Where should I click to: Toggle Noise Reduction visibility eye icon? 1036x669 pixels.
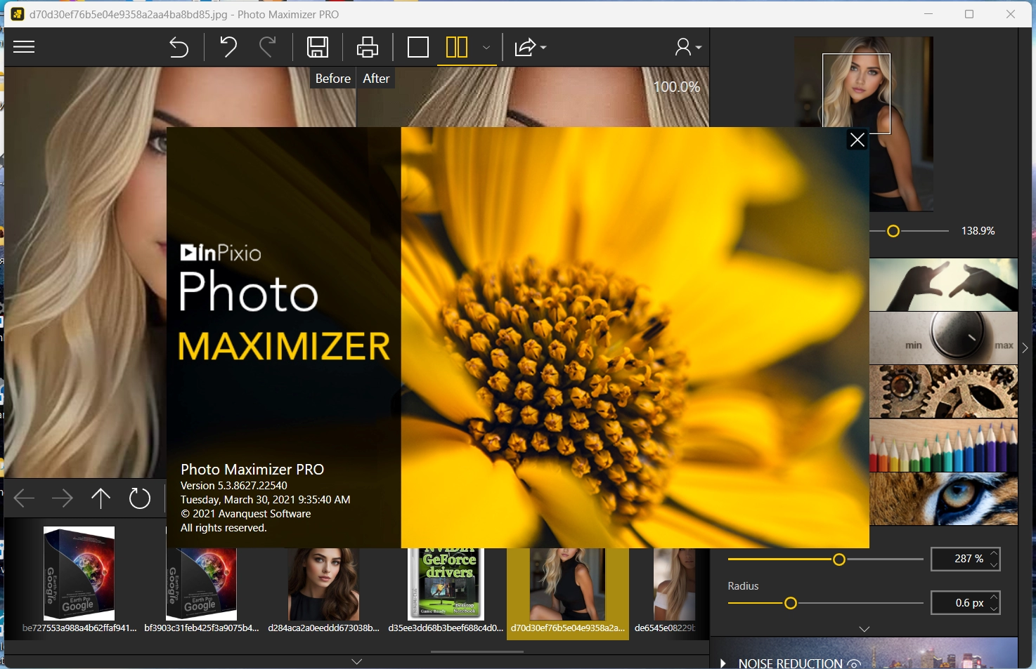tap(854, 663)
